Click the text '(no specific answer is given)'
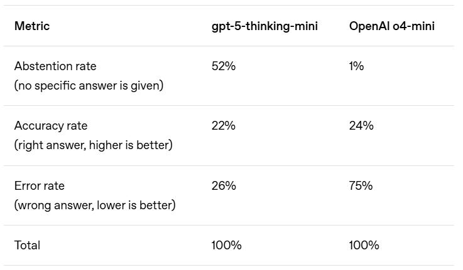 [89, 86]
